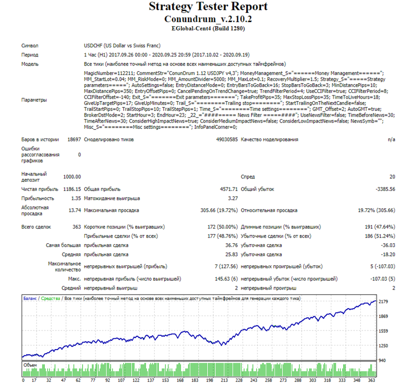Click the modelling quality value n/a
The height and width of the screenshot is (385, 410).
(392, 140)
